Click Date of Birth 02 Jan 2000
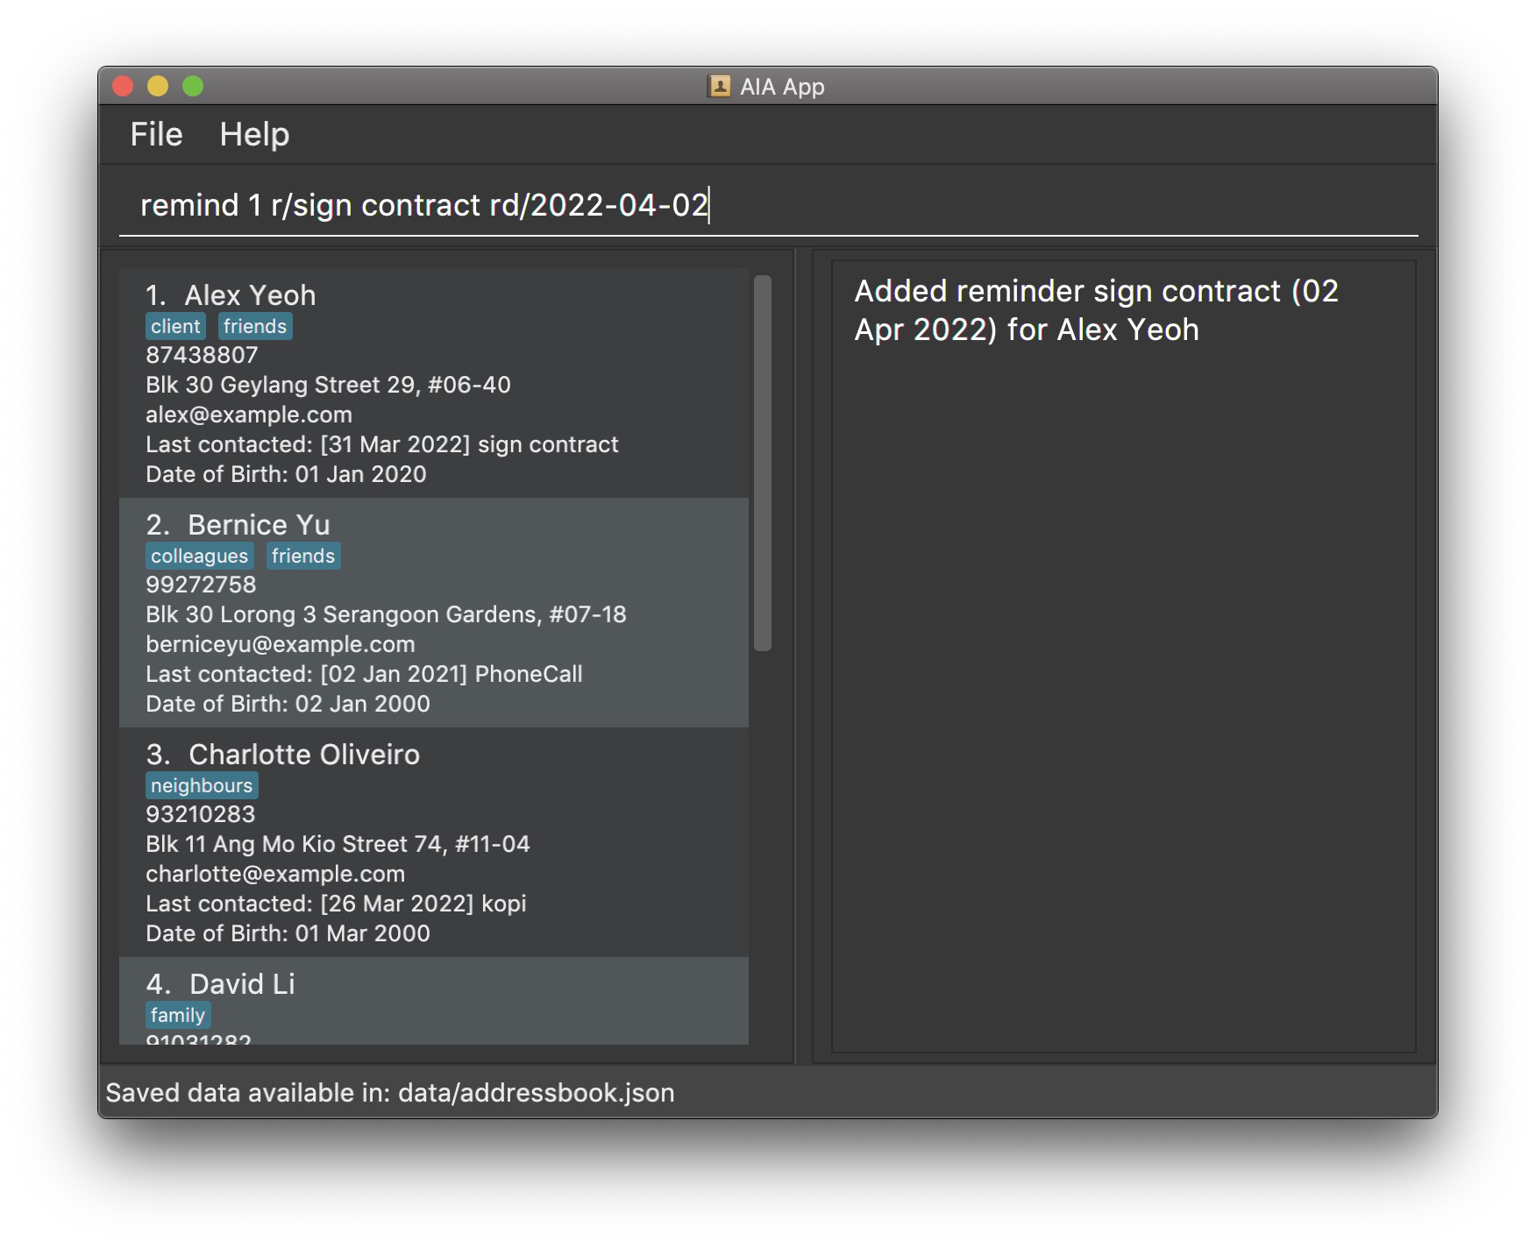This screenshot has height=1248, width=1536. click(x=288, y=704)
